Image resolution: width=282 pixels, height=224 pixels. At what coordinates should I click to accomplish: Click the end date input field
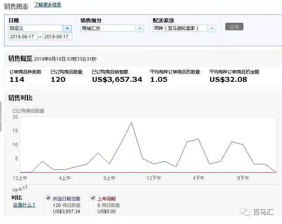click(x=57, y=37)
